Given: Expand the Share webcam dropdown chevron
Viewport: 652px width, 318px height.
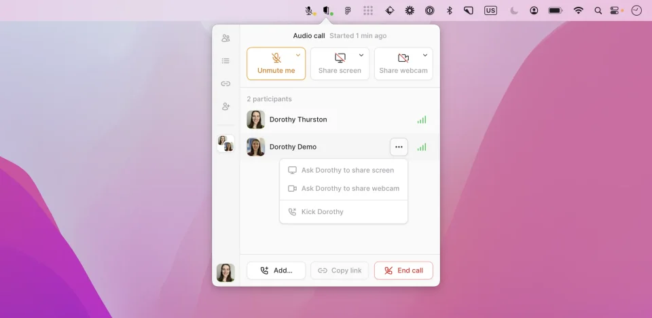Looking at the screenshot, I should (x=425, y=55).
